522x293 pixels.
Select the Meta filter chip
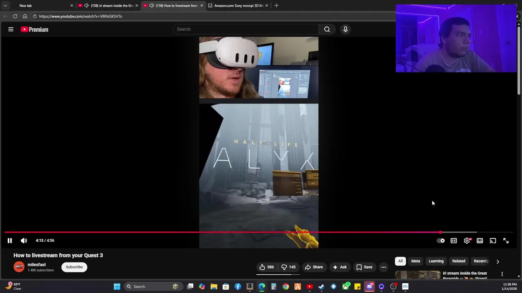416,261
